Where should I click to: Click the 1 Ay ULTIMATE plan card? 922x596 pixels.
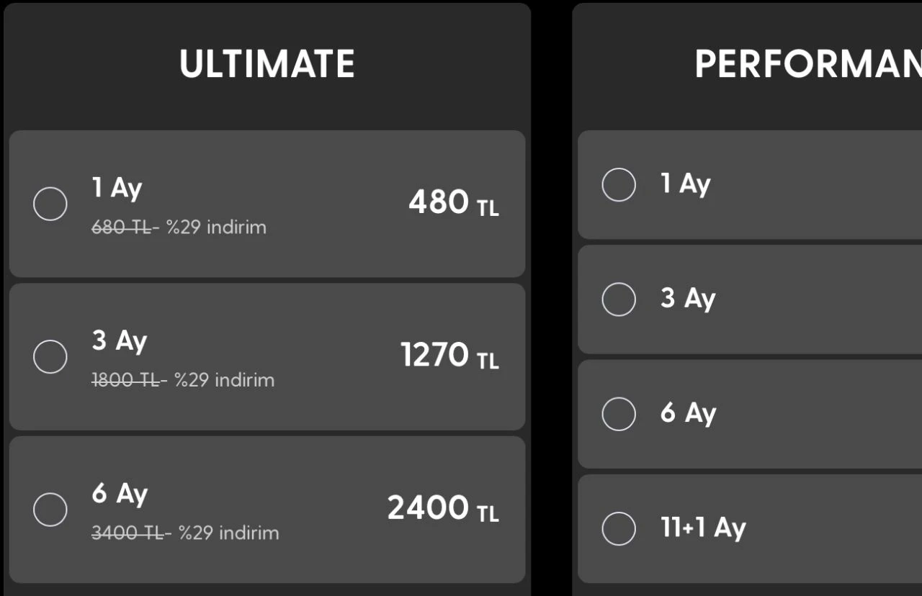267,204
